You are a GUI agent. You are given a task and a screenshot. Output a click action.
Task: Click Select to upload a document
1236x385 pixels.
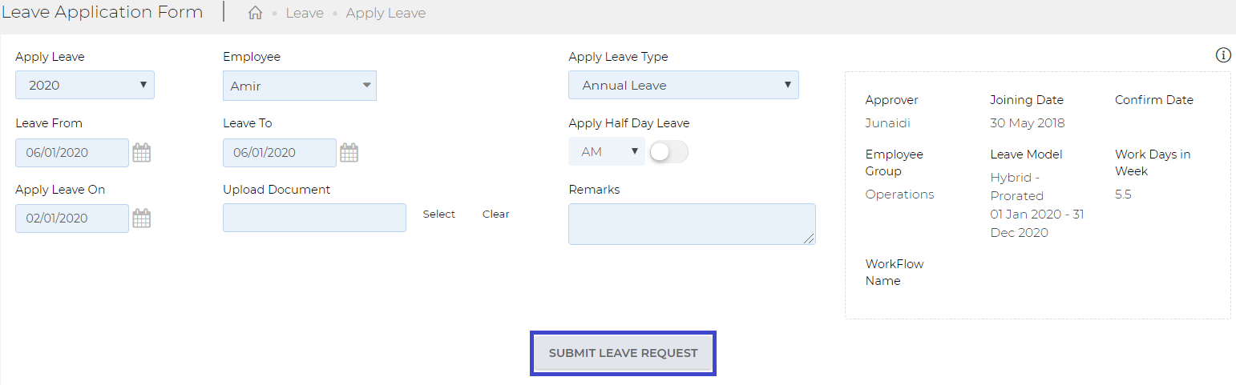(x=439, y=214)
